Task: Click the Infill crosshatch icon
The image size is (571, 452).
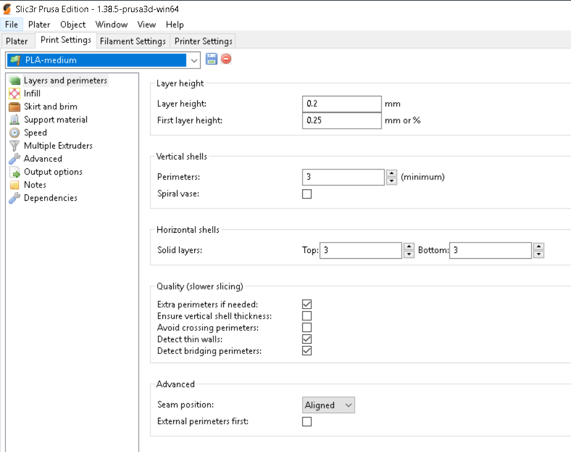Action: 14,93
